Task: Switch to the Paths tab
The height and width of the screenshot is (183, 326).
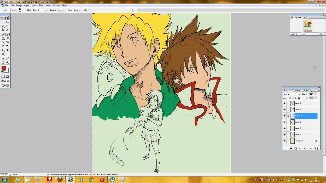Action: coord(306,90)
